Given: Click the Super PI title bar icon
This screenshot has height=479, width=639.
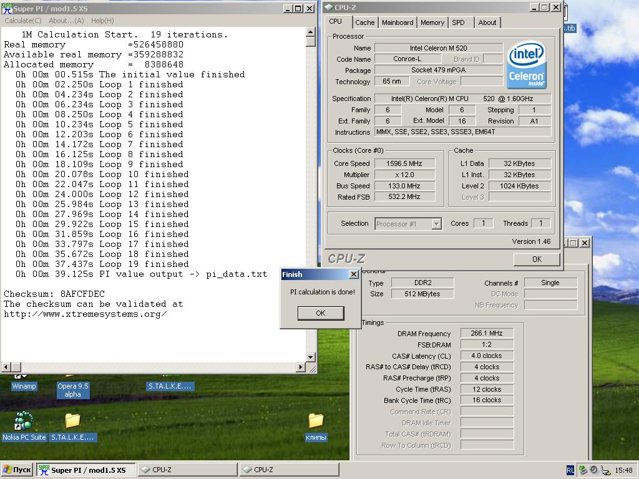Looking at the screenshot, I should tap(6, 8).
